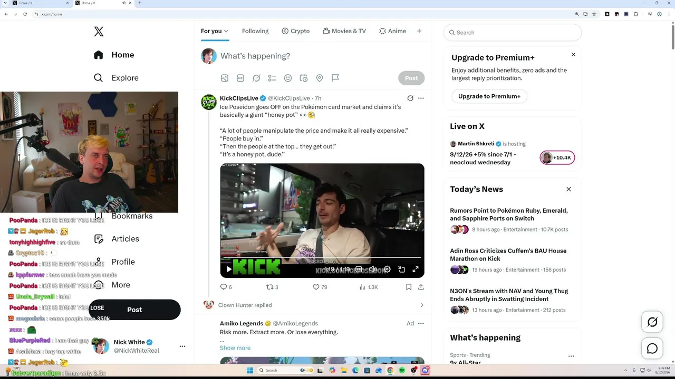Tag a location with the pin icon
Screen dimensions: 675x379
coord(320,78)
